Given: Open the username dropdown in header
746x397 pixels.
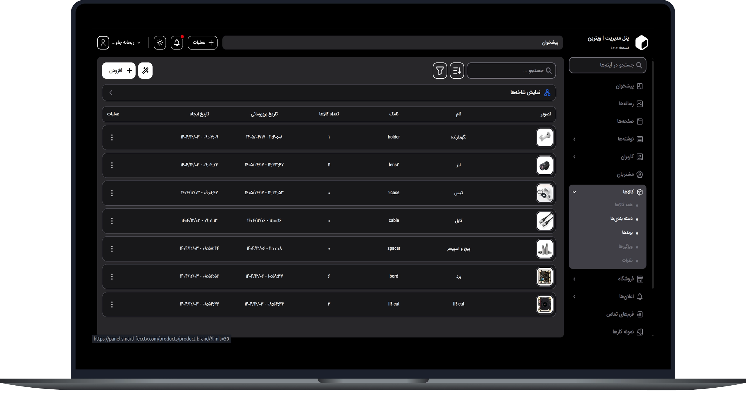Looking at the screenshot, I should [126, 43].
